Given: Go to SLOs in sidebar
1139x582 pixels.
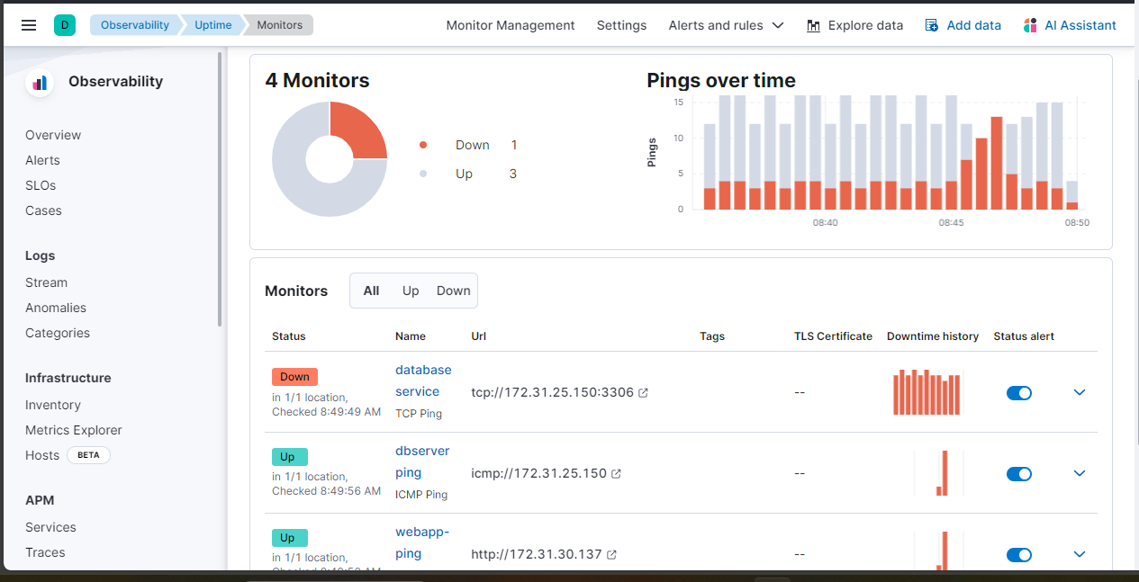Looking at the screenshot, I should pos(41,185).
